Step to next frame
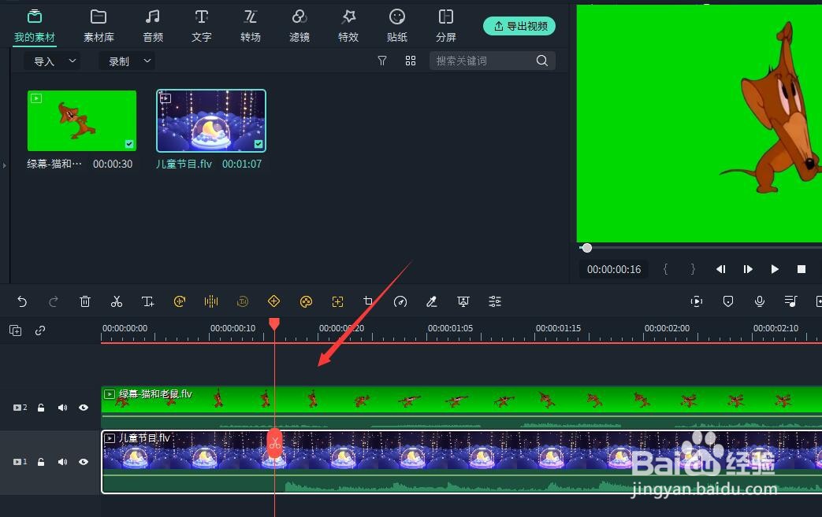The height and width of the screenshot is (517, 822). pos(748,269)
